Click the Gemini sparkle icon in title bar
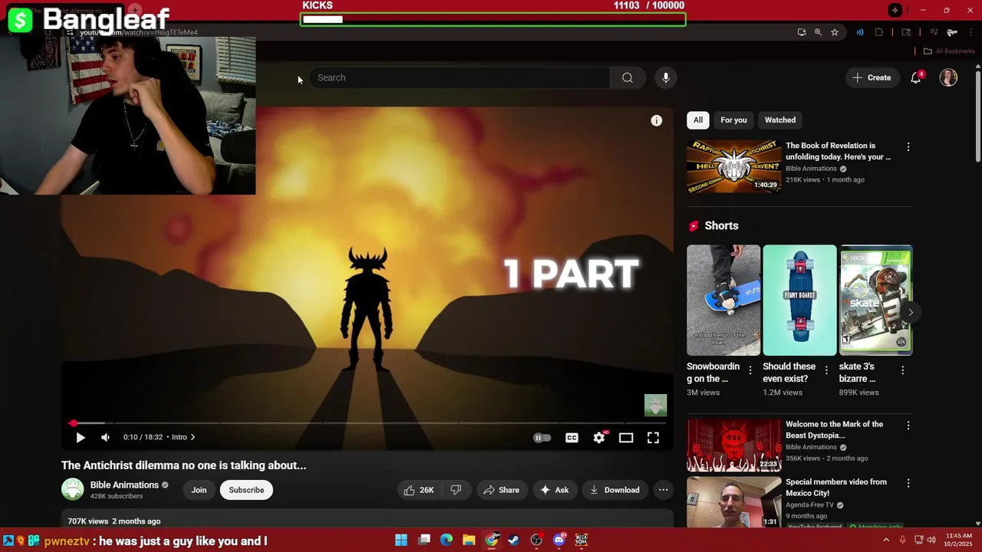 (x=895, y=10)
